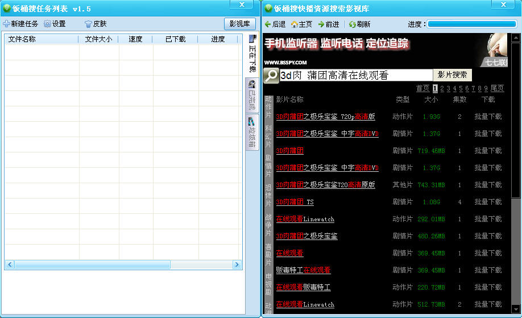Click the 影片搜索 search button
Screen dimensions: 522x318
pos(452,75)
